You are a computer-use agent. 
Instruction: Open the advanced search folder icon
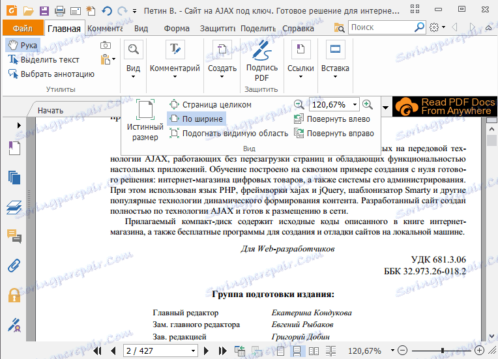pyautogui.click(x=339, y=27)
